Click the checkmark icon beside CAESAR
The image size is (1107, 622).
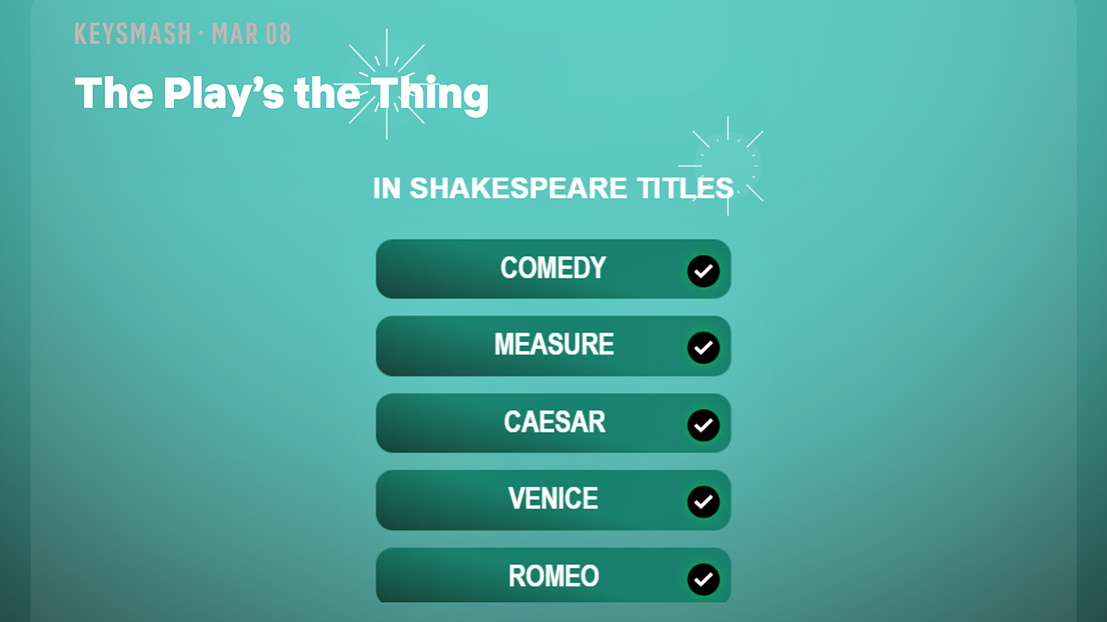coord(703,425)
